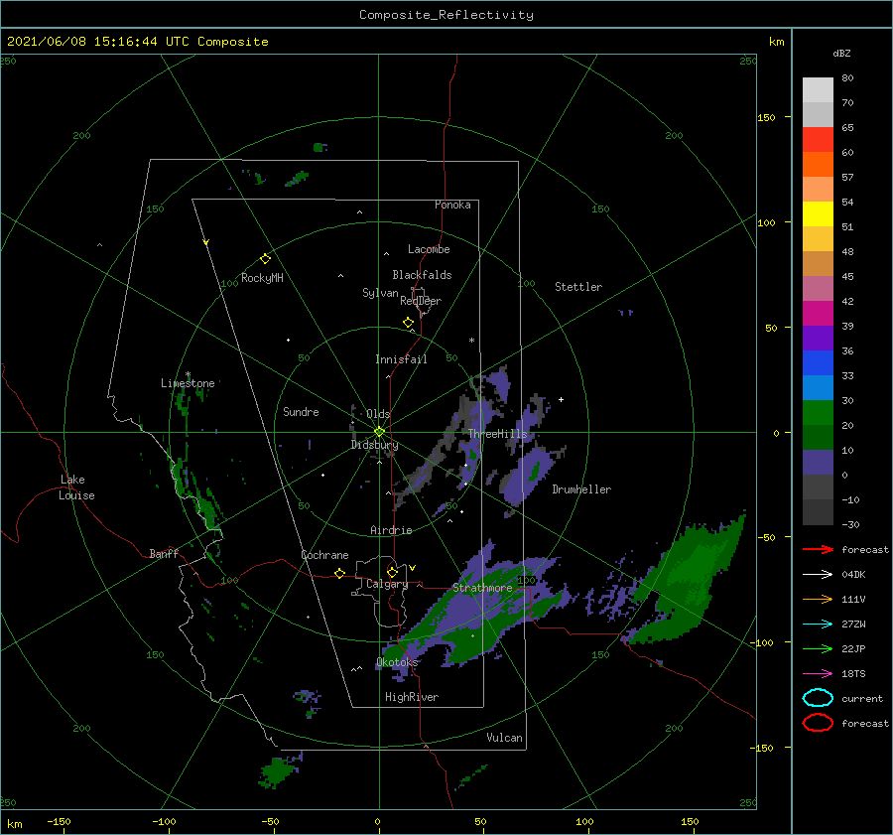This screenshot has width=893, height=835.
Task: Click the Blackfalds town label
Action: (x=422, y=275)
